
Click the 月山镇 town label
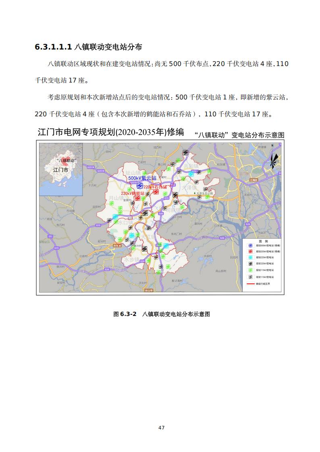tap(116, 198)
